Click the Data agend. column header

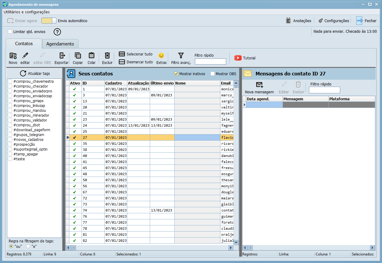(x=264, y=99)
